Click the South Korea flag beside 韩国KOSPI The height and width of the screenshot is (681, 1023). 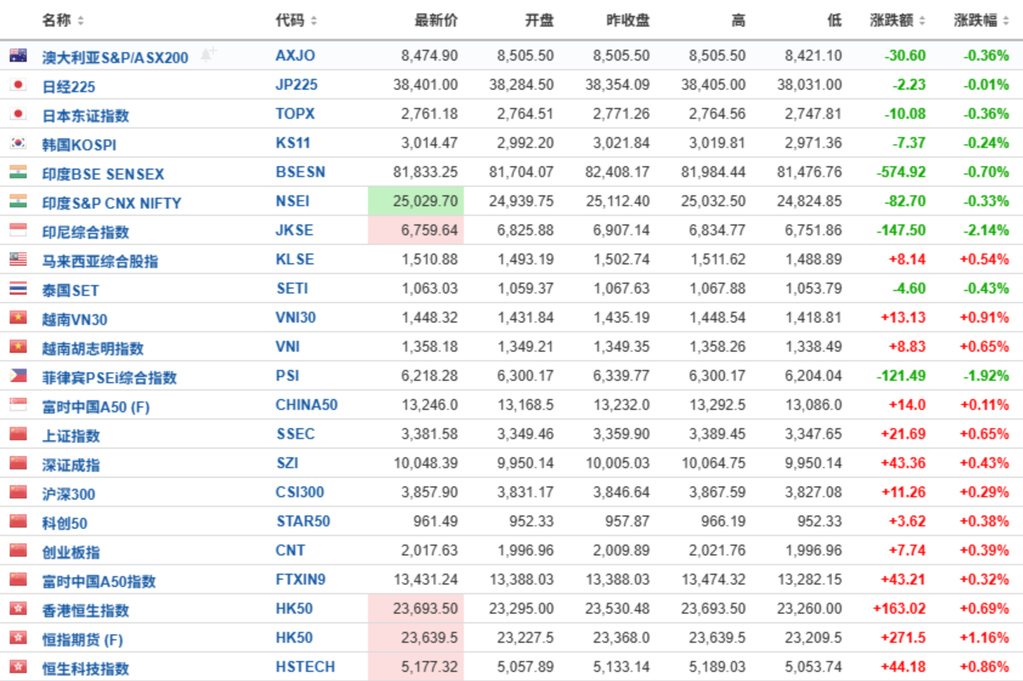(18, 143)
